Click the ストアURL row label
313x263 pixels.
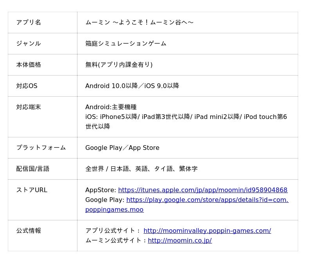point(32,190)
